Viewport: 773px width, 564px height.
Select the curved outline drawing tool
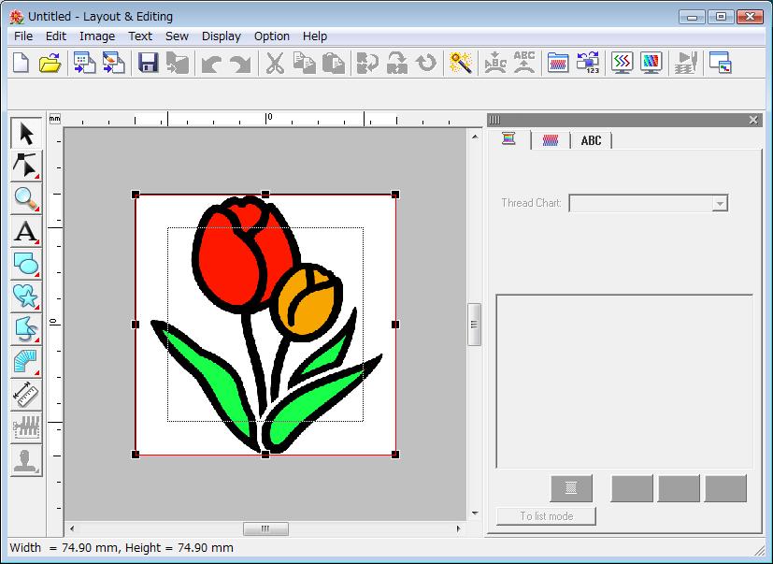pos(26,329)
